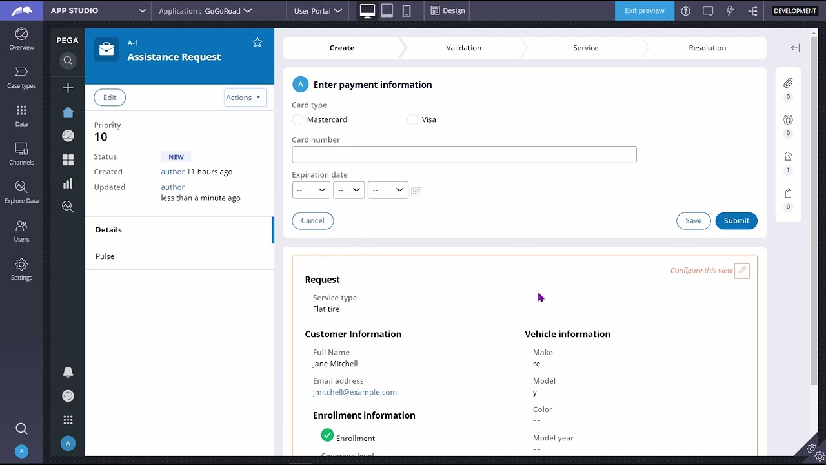Open the jmitchell@example.com email link

coord(355,392)
